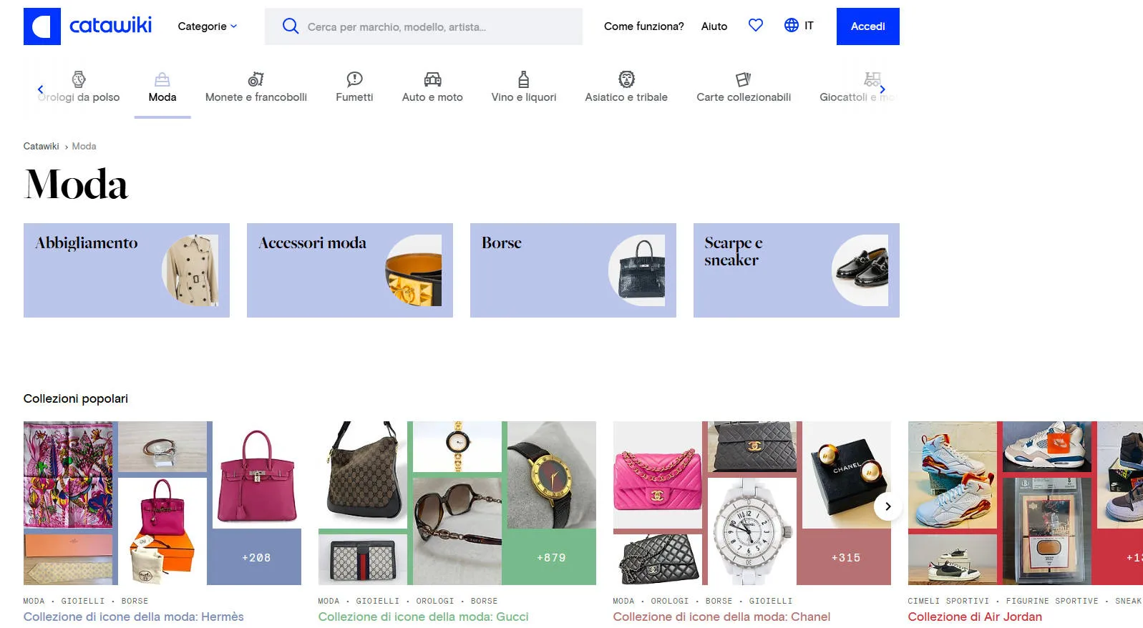1143x628 pixels.
Task: Select the Asiatico e tribale mask icon
Action: [x=626, y=79]
